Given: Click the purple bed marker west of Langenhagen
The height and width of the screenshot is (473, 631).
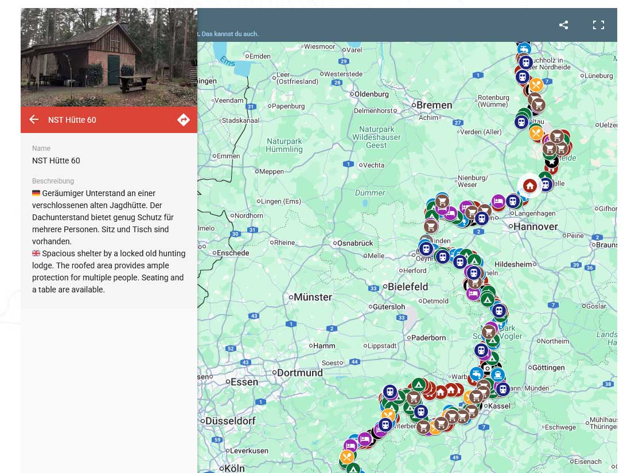Looking at the screenshot, I should click(x=498, y=201).
